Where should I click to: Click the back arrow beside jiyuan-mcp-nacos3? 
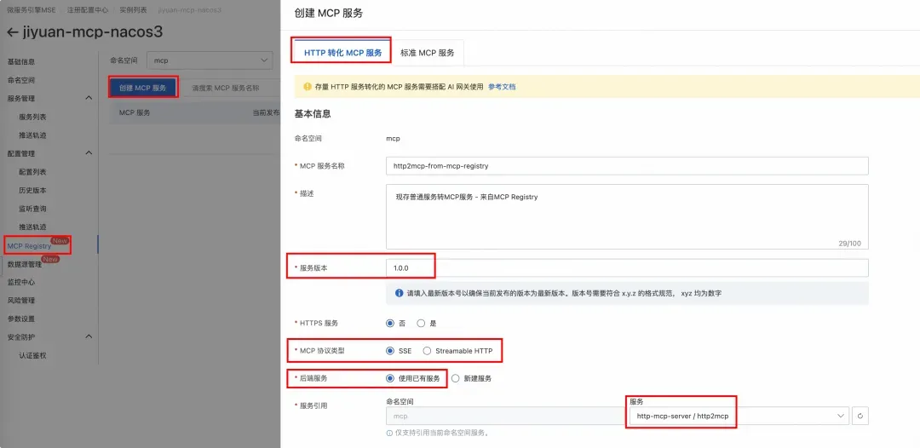tap(12, 32)
